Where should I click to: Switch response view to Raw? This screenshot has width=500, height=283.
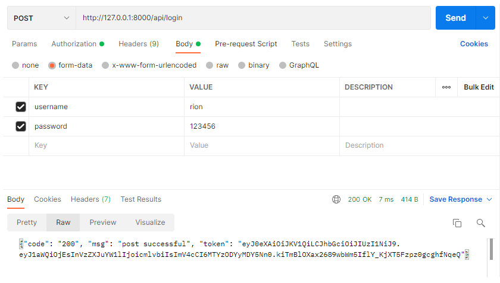pos(63,222)
